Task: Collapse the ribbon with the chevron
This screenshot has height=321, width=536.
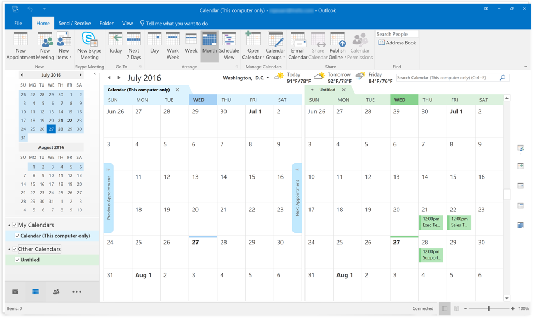Action: tap(526, 67)
